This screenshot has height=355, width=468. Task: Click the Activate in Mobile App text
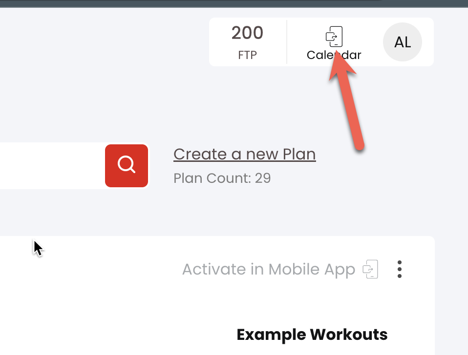point(269,270)
